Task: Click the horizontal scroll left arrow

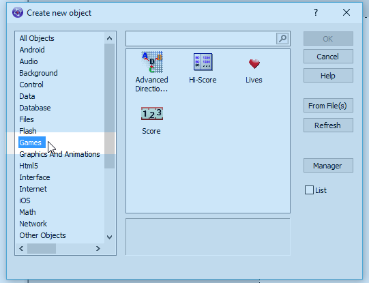Action: coord(21,249)
